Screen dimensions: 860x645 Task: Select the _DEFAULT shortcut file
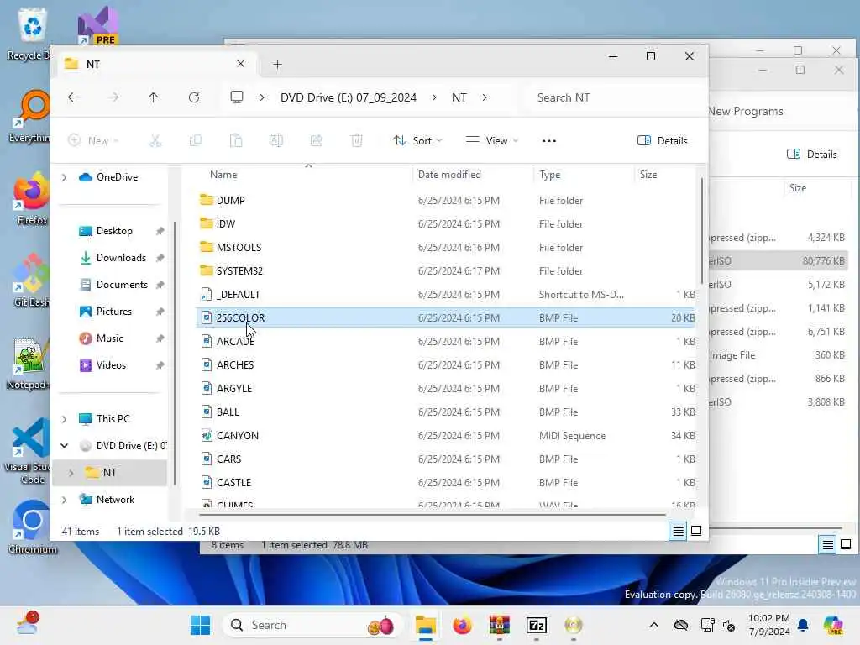coord(445,295)
